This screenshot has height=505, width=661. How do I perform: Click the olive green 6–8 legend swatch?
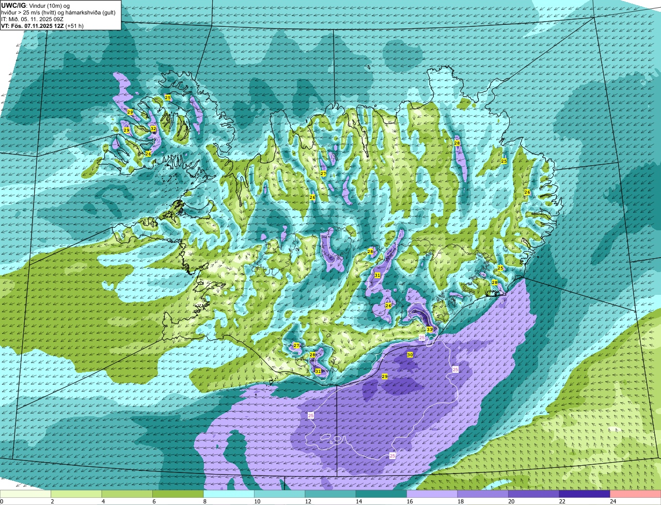178,494
